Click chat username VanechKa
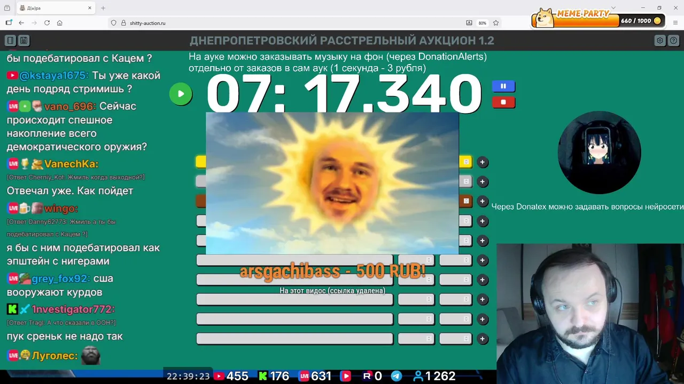 [x=71, y=164]
